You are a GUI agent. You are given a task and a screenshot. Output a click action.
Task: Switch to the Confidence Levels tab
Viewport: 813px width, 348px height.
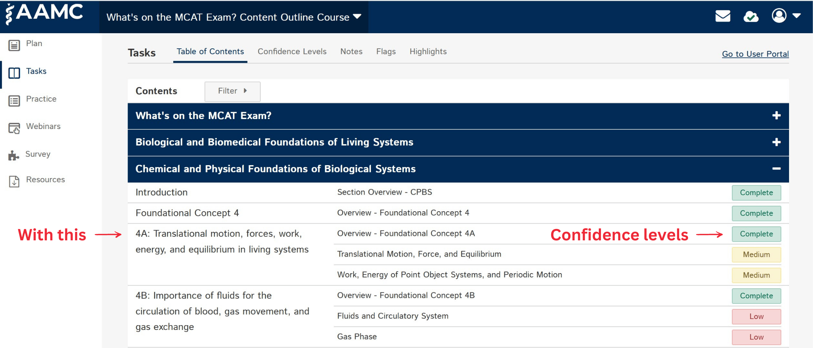coord(292,52)
